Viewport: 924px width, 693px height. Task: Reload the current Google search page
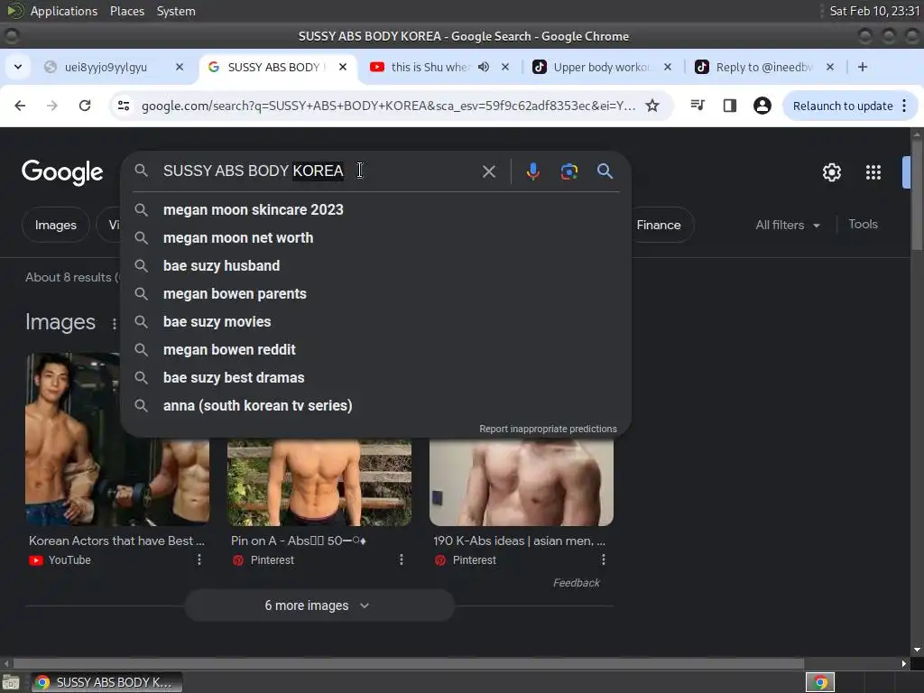point(85,106)
